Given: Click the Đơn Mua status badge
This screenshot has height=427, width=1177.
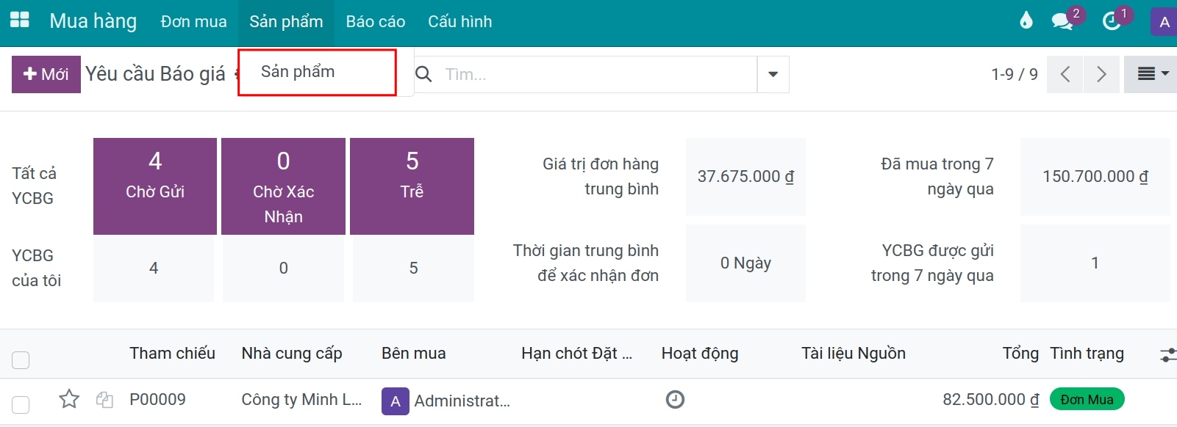Looking at the screenshot, I should pyautogui.click(x=1087, y=400).
